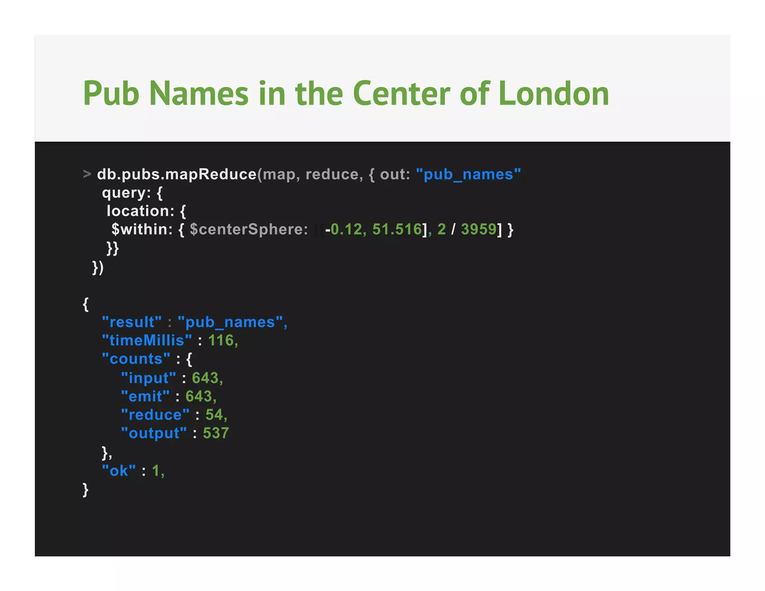
Task: Click the "input" count key
Action: (x=148, y=378)
